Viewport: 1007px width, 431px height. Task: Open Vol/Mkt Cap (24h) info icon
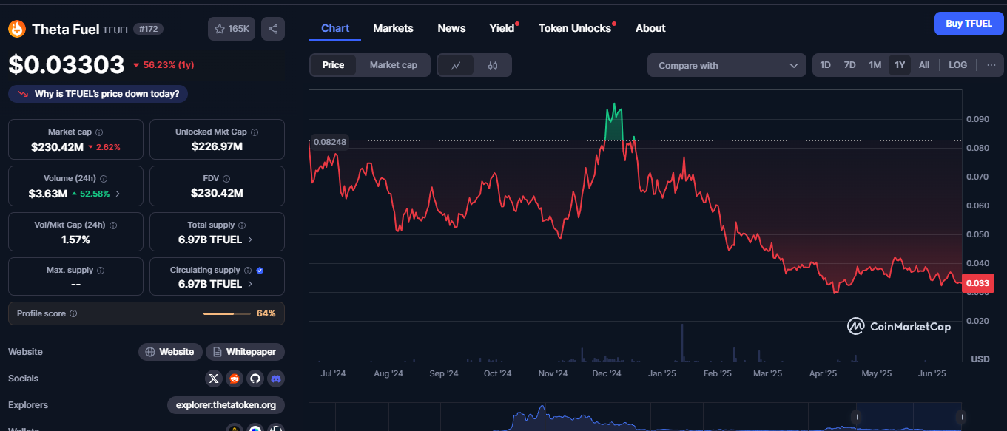tap(112, 225)
